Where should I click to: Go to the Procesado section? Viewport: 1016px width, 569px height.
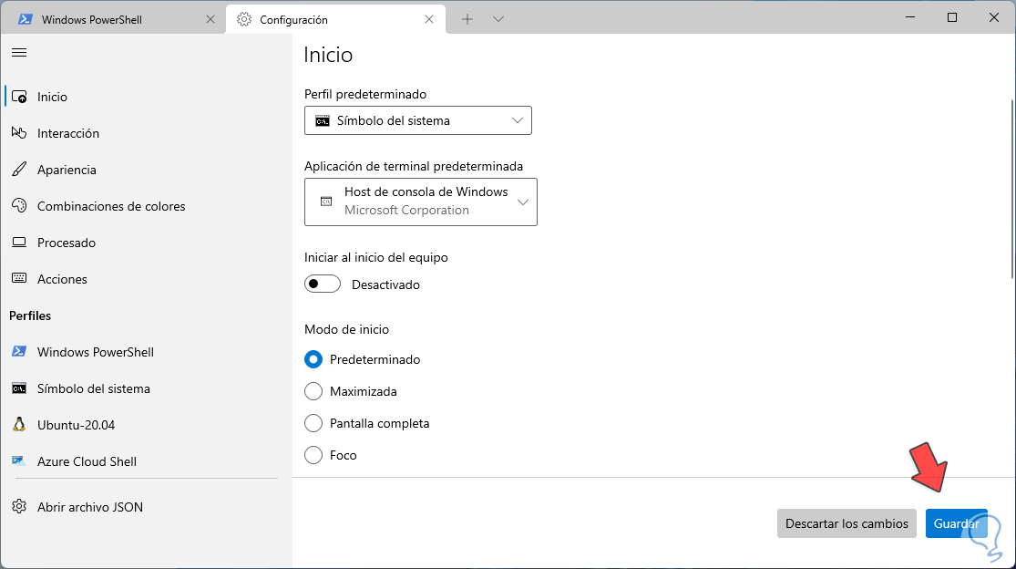pos(66,243)
